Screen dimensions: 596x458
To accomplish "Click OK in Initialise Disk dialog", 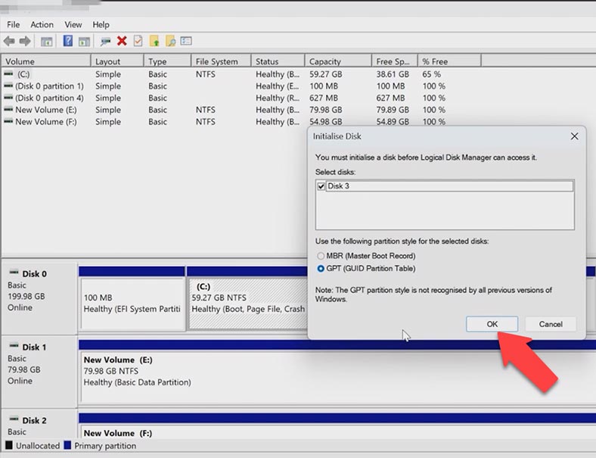I will coord(492,324).
